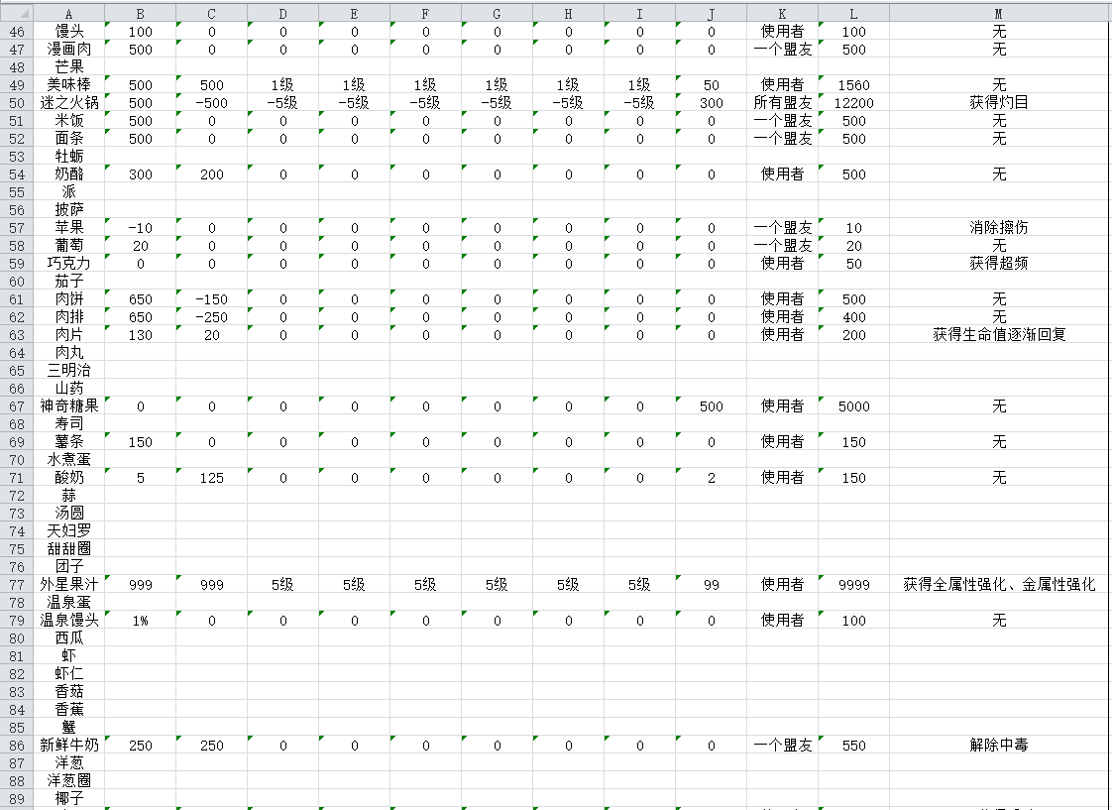Click the cell containing 洋葱圈
The height and width of the screenshot is (810, 1112).
[x=68, y=781]
